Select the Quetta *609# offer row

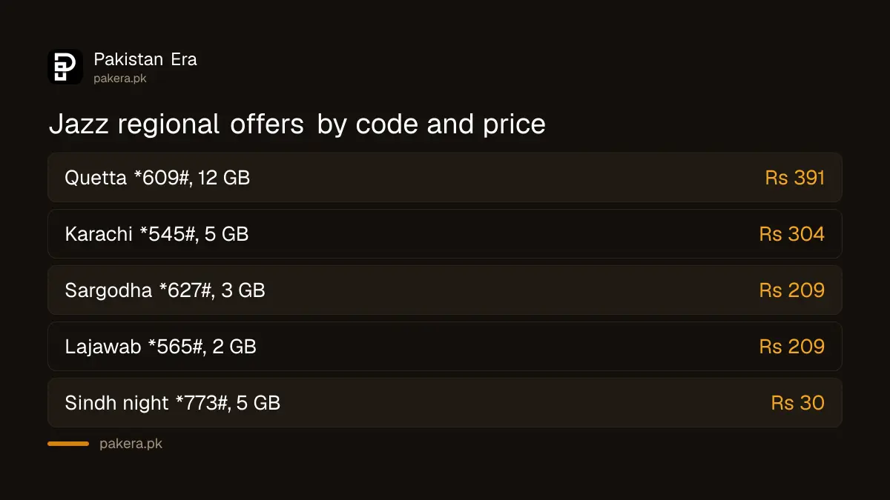click(x=445, y=178)
